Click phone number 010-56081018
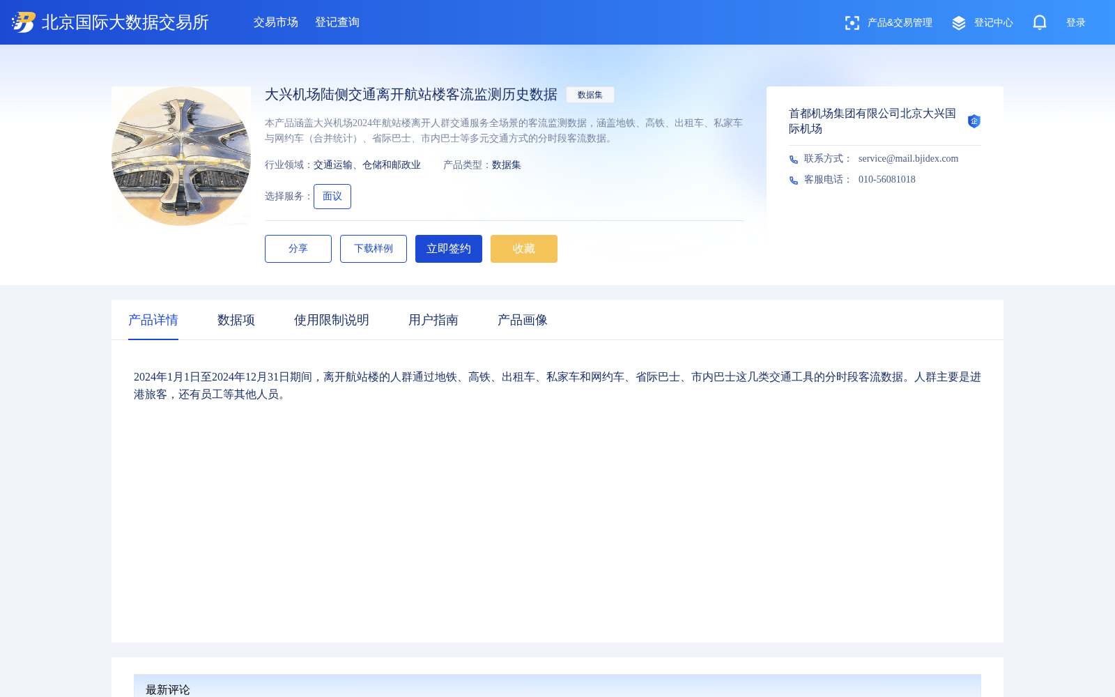This screenshot has height=697, width=1115. click(x=887, y=180)
